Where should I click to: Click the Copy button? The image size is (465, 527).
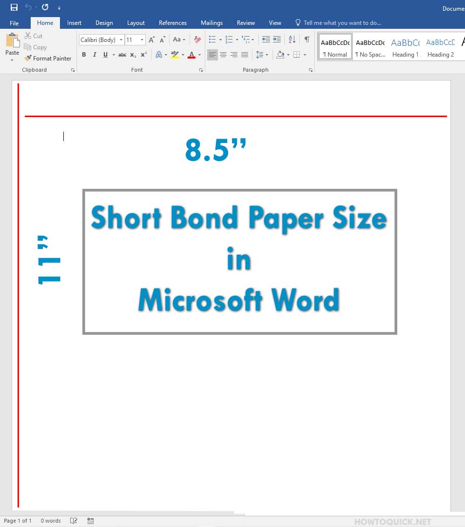tap(35, 47)
